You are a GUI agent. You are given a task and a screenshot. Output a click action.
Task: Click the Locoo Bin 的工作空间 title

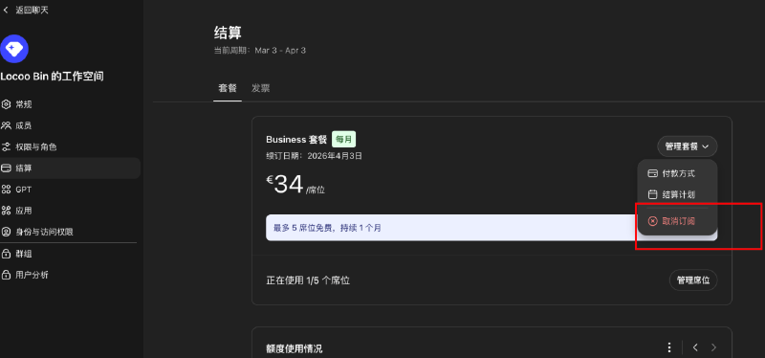(52, 77)
